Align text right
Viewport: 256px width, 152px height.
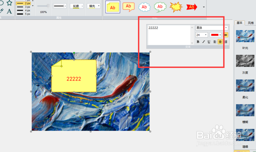point(226,42)
